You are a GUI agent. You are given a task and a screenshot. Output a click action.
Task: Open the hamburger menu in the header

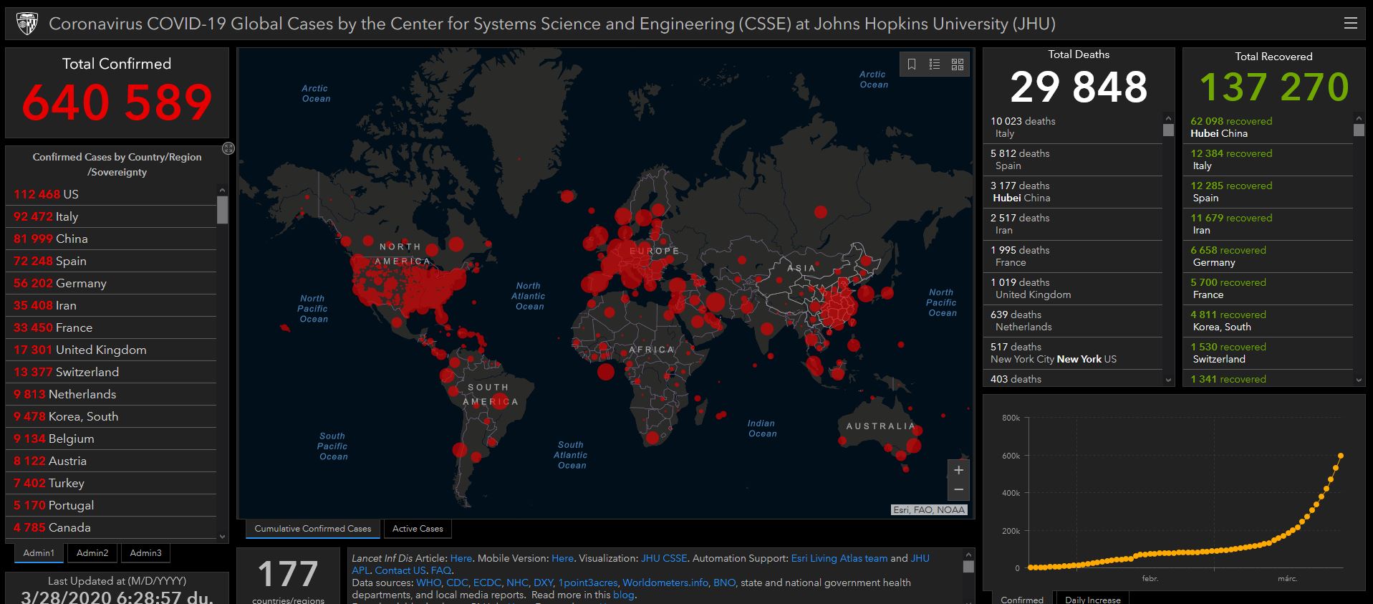1350,24
